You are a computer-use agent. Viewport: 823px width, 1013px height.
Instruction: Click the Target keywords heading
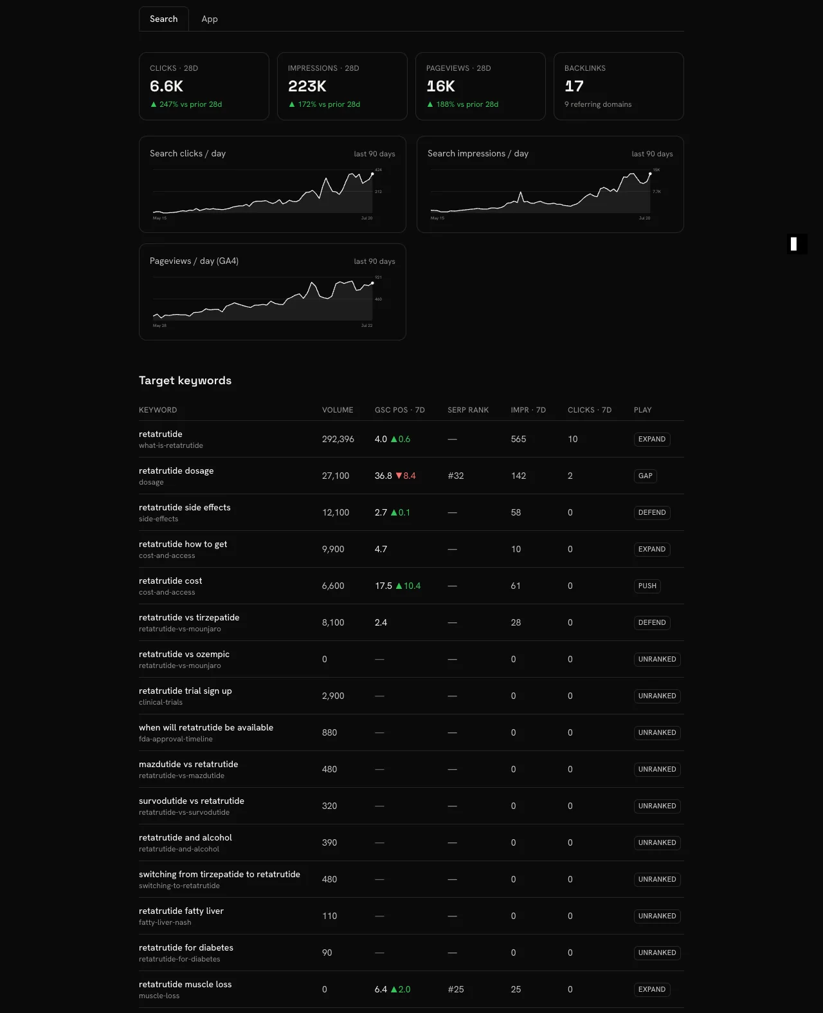tap(185, 380)
